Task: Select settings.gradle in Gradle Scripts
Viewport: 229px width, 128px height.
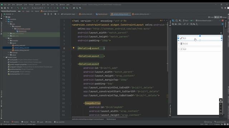Action: coord(19,72)
